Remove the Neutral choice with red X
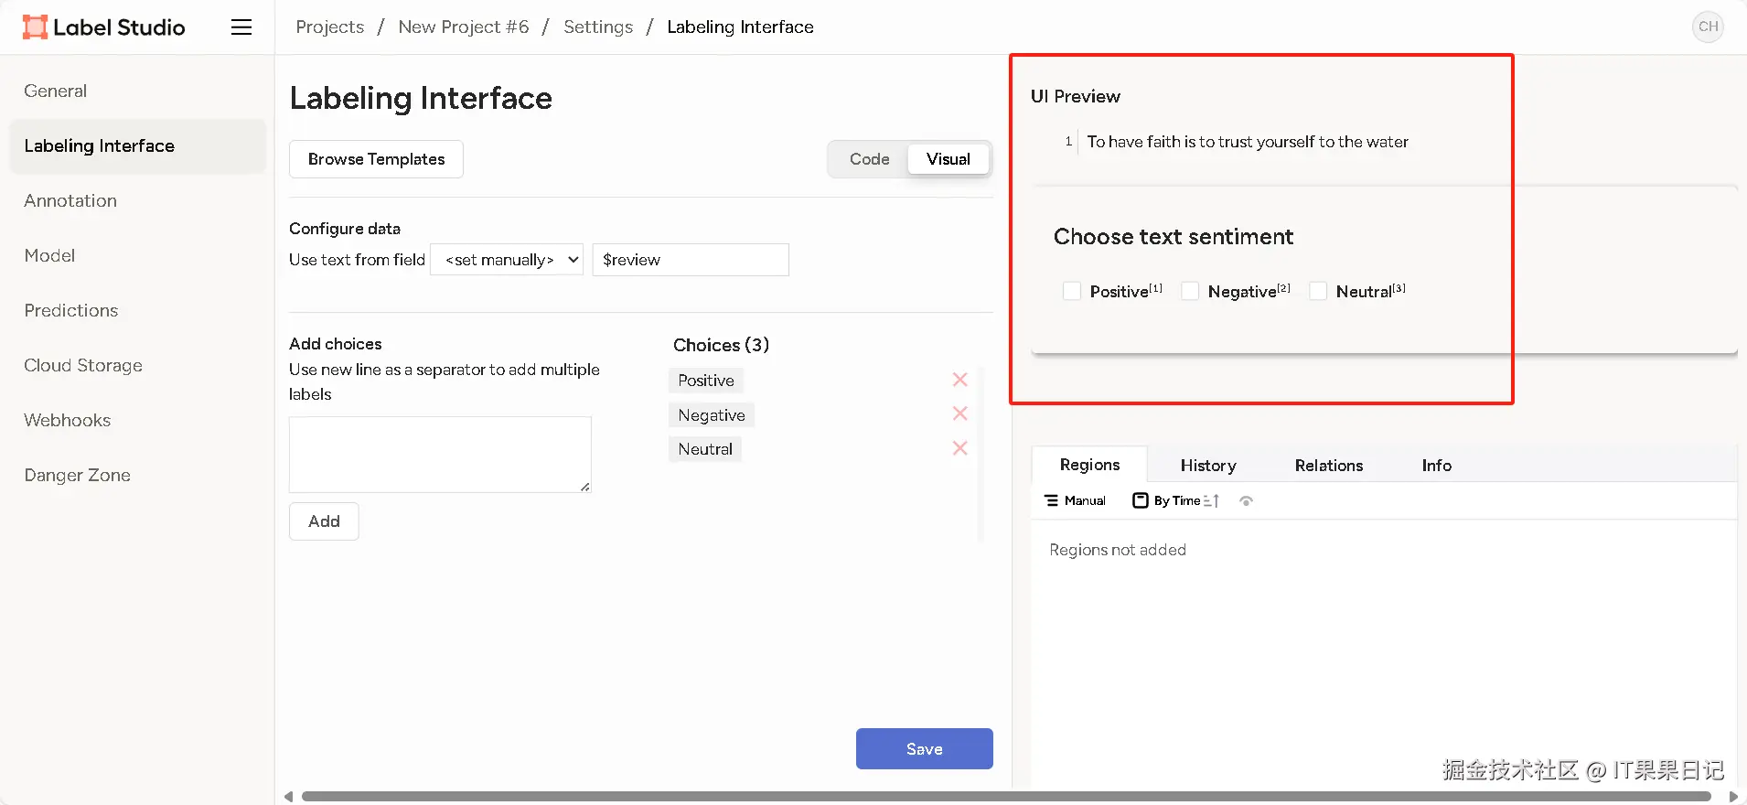Viewport: 1747px width, 805px height. pyautogui.click(x=959, y=448)
